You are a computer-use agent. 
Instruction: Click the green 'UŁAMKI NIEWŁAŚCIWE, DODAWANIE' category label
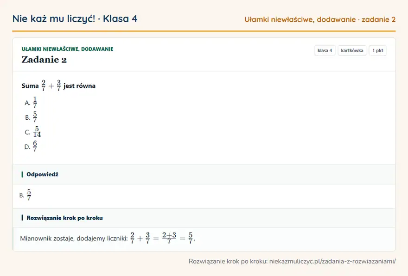pos(67,49)
